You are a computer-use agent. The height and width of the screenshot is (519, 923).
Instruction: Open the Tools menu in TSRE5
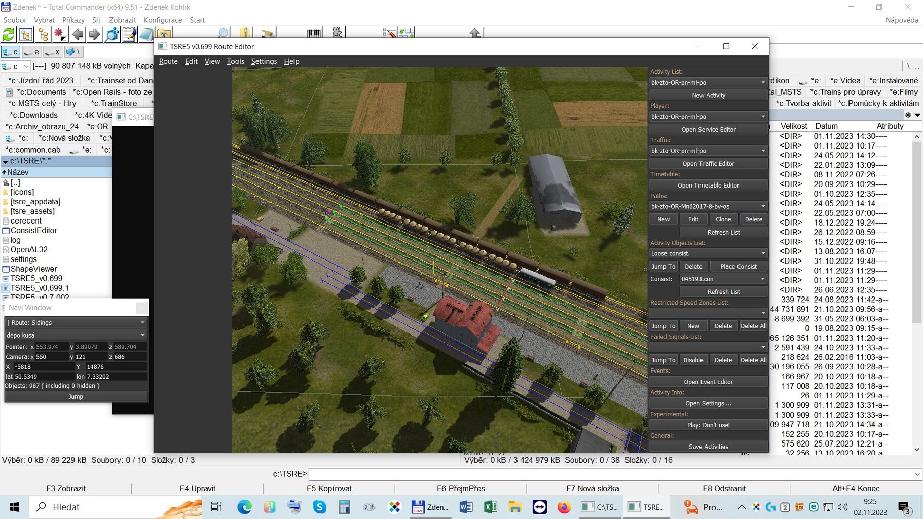[x=235, y=61]
